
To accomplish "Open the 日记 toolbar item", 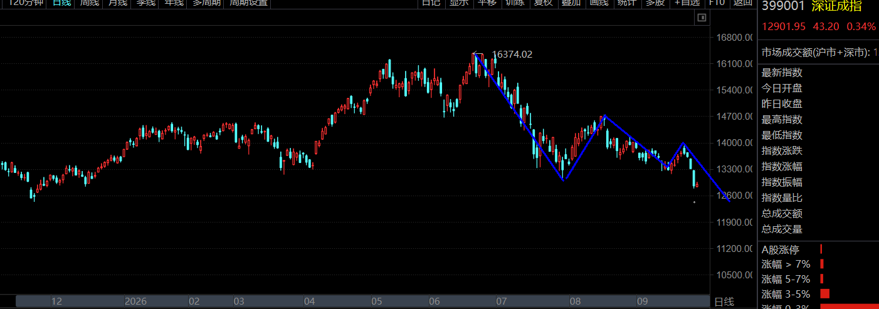I will [x=431, y=3].
